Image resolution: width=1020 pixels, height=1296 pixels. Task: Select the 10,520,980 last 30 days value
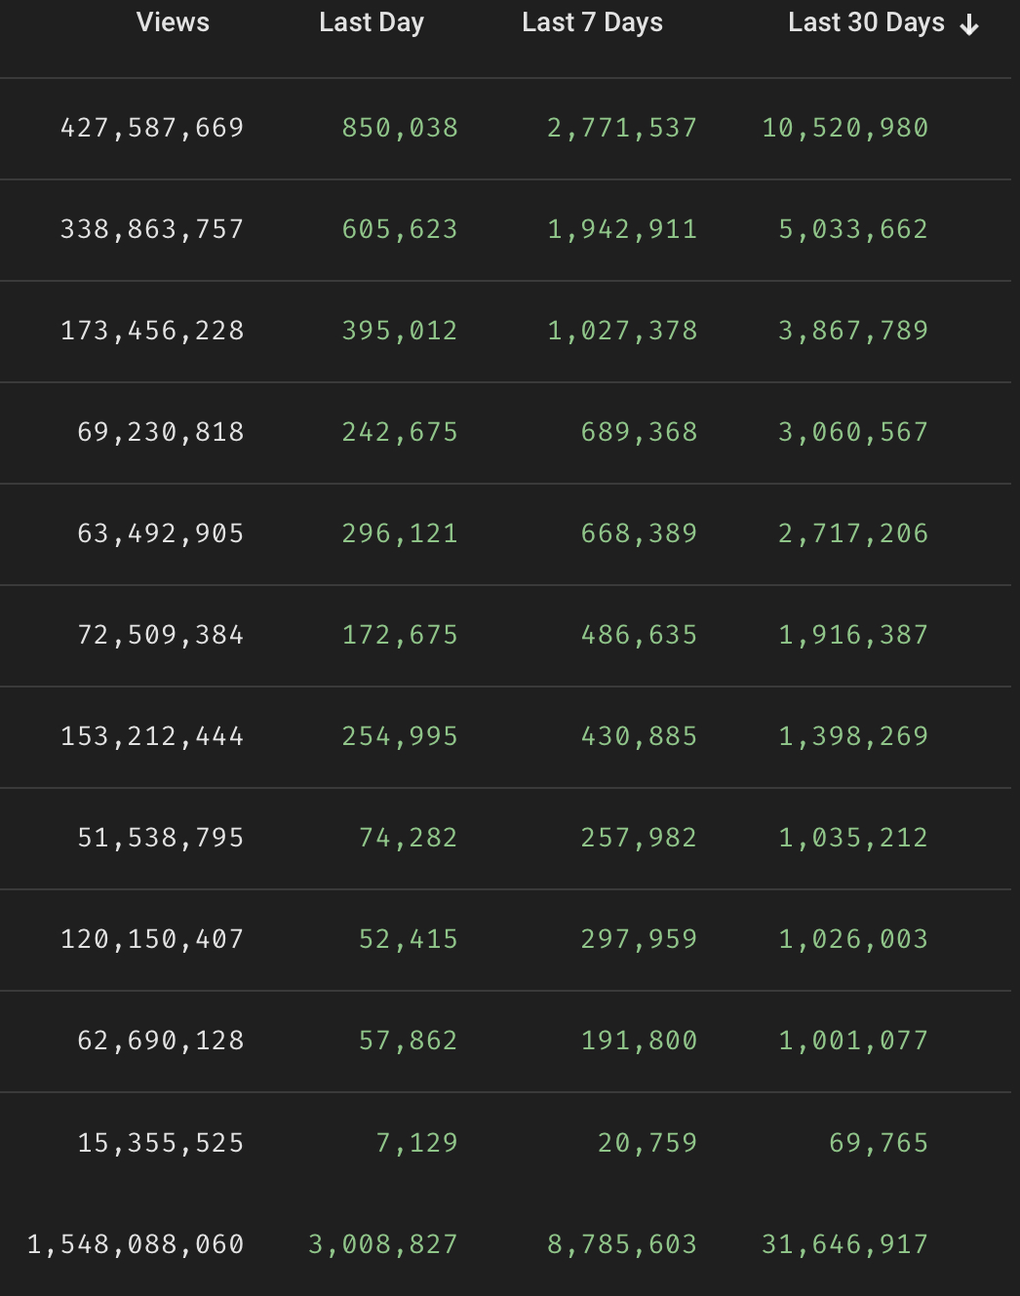point(844,128)
